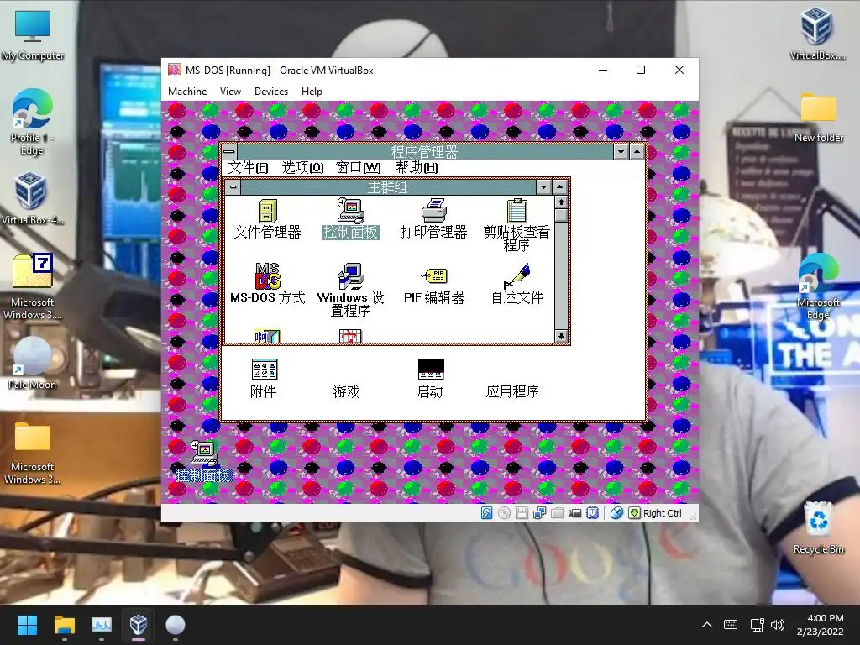
Task: Click the Right Ctrl host key label
Action: [663, 513]
